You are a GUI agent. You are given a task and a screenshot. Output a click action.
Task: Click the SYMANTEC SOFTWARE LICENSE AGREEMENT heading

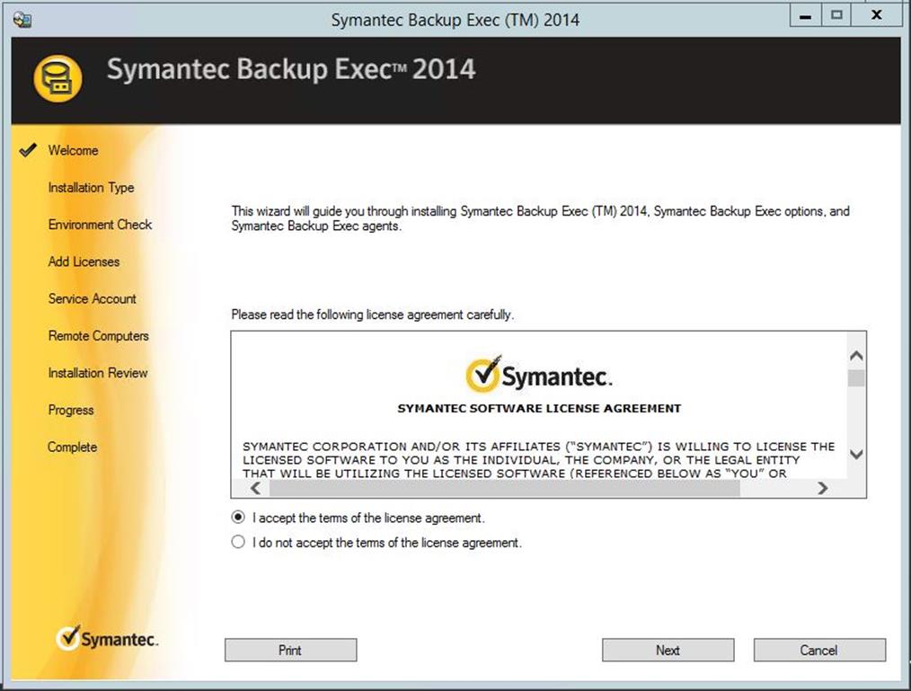point(539,408)
